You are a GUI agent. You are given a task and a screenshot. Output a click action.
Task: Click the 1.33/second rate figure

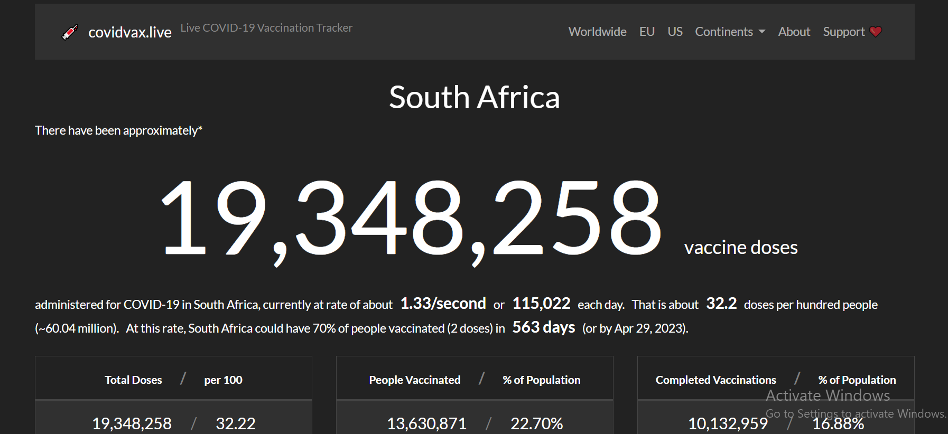[x=443, y=304]
